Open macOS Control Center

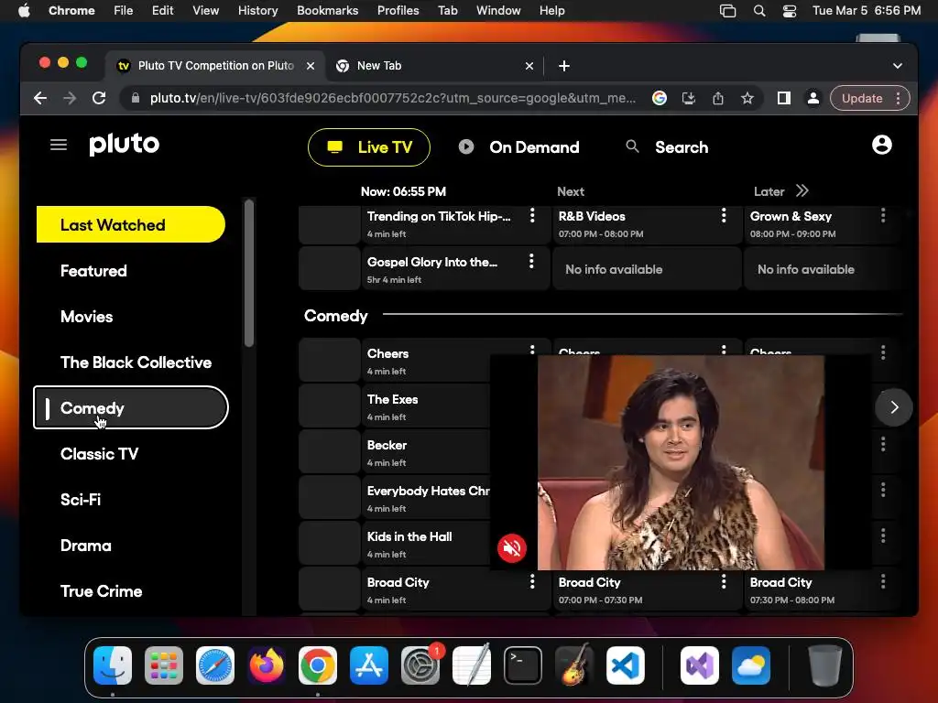[x=789, y=11]
